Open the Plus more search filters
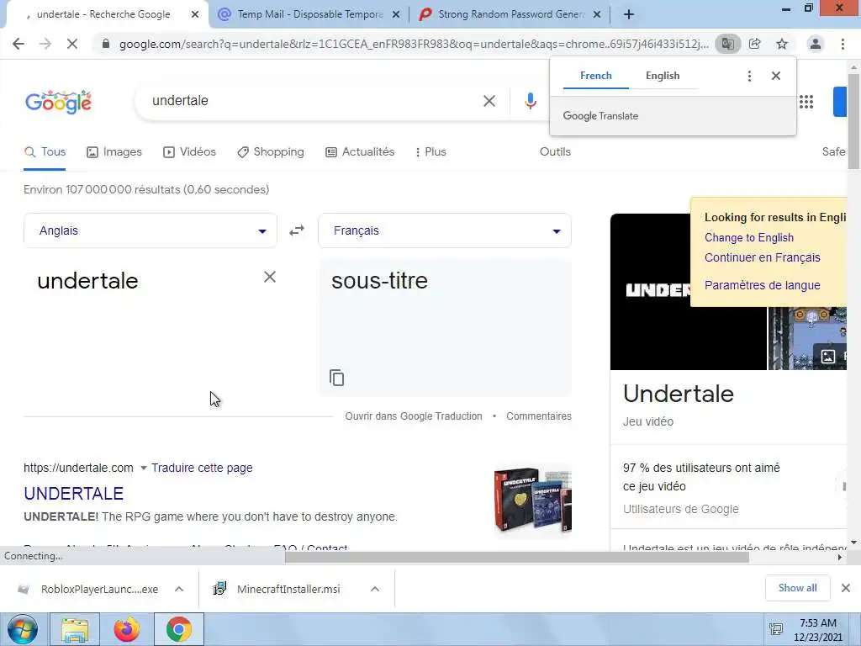 pyautogui.click(x=430, y=152)
